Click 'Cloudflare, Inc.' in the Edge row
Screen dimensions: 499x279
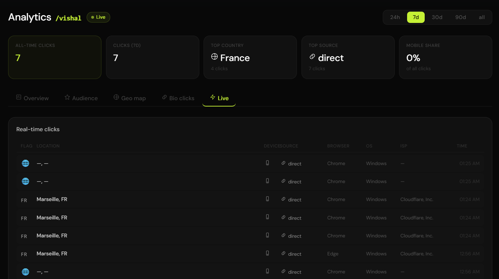(x=417, y=254)
